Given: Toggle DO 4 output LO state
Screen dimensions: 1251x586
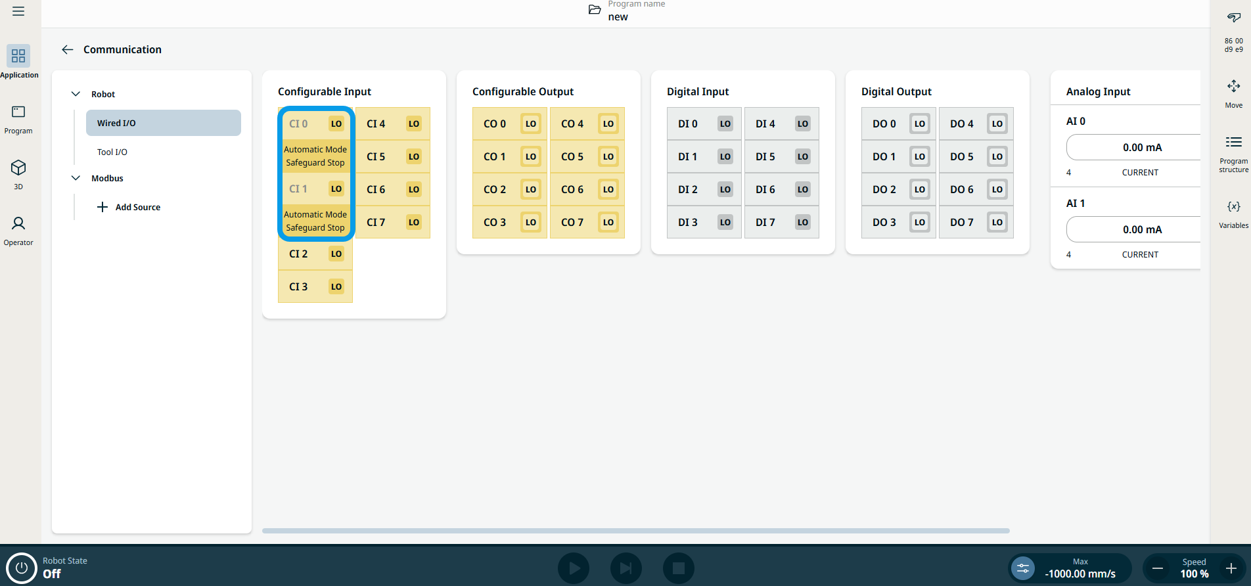Looking at the screenshot, I should [x=997, y=124].
